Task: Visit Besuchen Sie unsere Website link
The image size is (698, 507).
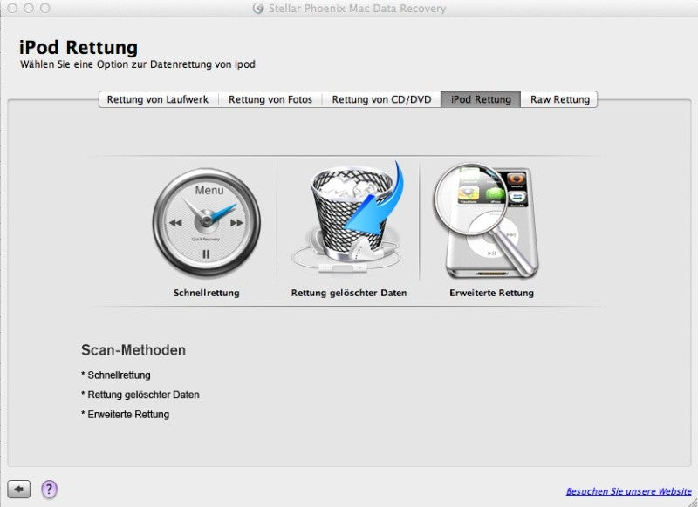Action: (628, 491)
